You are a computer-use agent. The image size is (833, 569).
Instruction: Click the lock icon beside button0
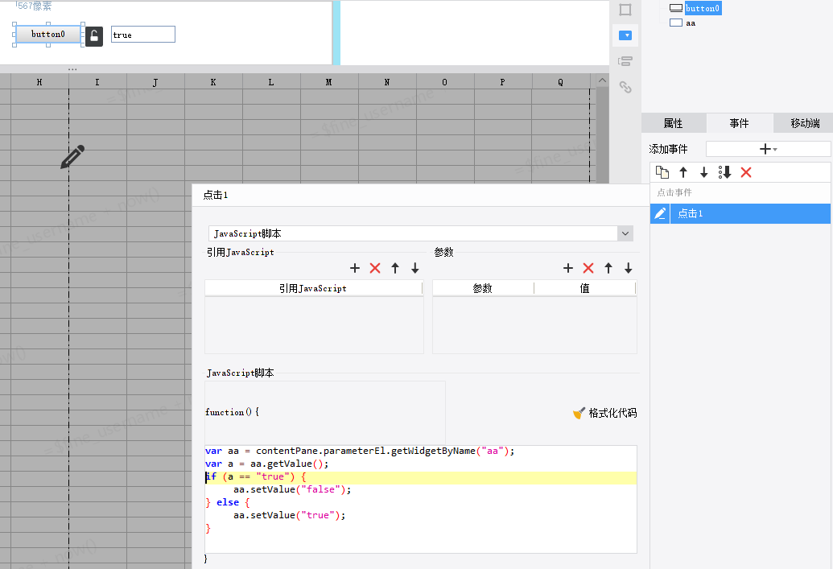coord(94,36)
